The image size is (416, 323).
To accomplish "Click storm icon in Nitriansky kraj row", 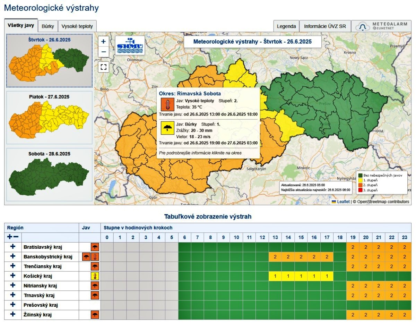I will [95, 286].
